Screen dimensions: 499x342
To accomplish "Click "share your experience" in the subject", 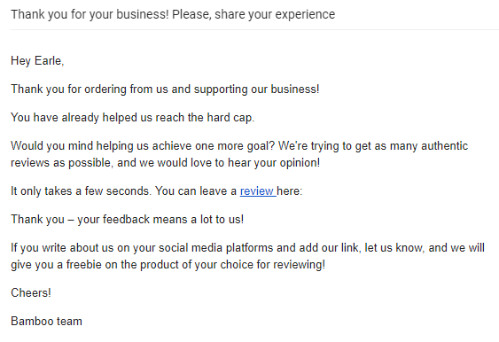I will tap(275, 15).
